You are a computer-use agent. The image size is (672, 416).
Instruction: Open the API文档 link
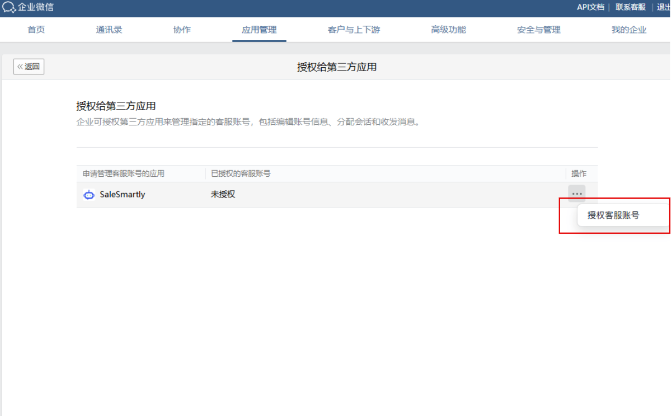(590, 7)
